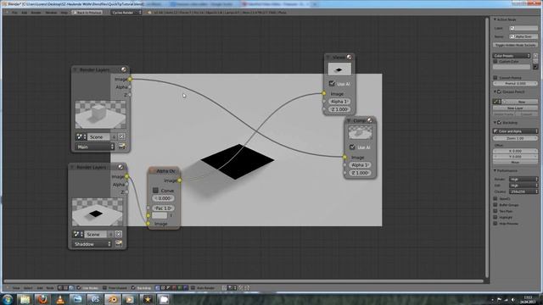Click the Name field containing Alpha Over
The width and height of the screenshot is (543, 305).
click(523, 36)
